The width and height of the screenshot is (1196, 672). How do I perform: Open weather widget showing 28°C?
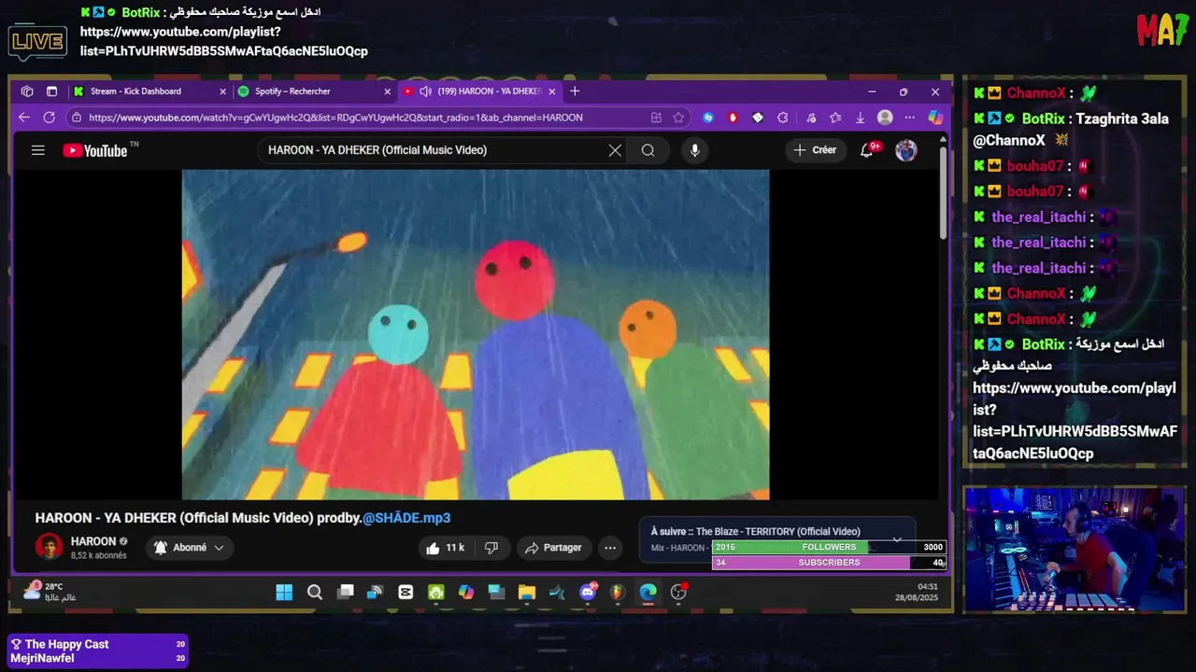pos(50,592)
